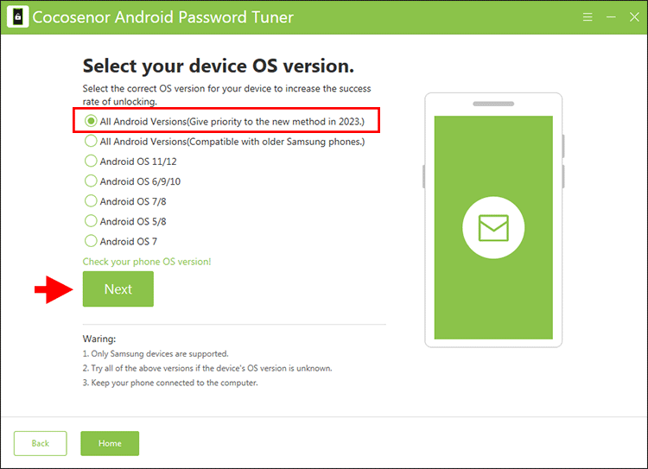Click the green Next button
Viewport: 648px width, 469px height.
tap(118, 288)
